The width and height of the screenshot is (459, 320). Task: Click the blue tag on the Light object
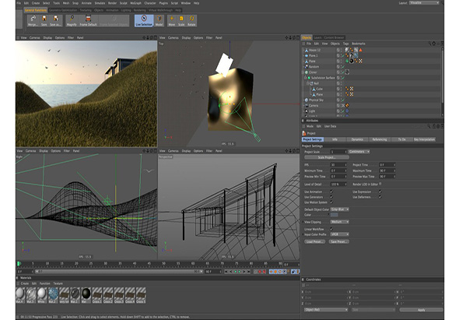(x=347, y=111)
